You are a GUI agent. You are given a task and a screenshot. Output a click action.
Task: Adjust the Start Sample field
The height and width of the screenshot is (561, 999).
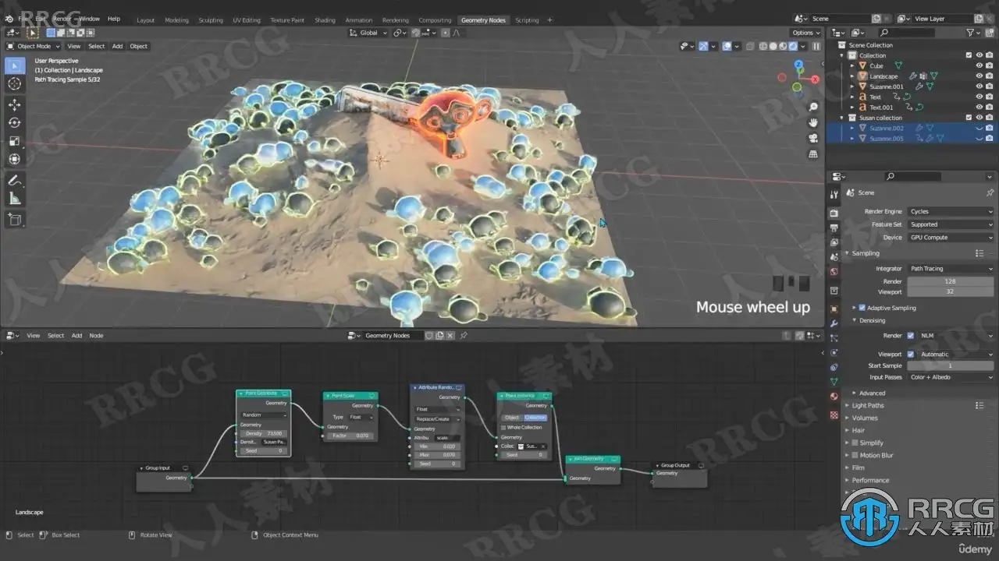951,365
